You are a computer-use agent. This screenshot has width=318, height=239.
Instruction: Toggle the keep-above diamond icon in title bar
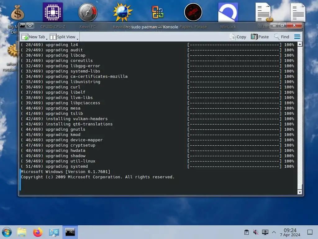tap(30, 26)
